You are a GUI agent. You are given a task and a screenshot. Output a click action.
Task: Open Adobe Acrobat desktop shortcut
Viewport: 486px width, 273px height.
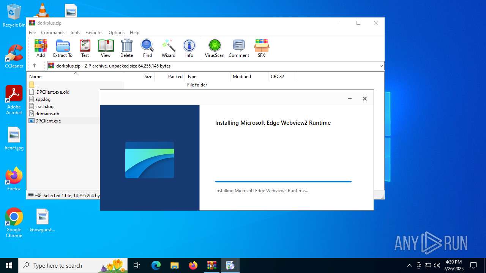pyautogui.click(x=14, y=100)
